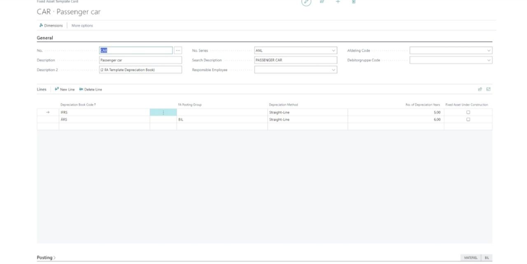This screenshot has width=527, height=264.
Task: Click the trash delete icon in header
Action: (354, 2)
